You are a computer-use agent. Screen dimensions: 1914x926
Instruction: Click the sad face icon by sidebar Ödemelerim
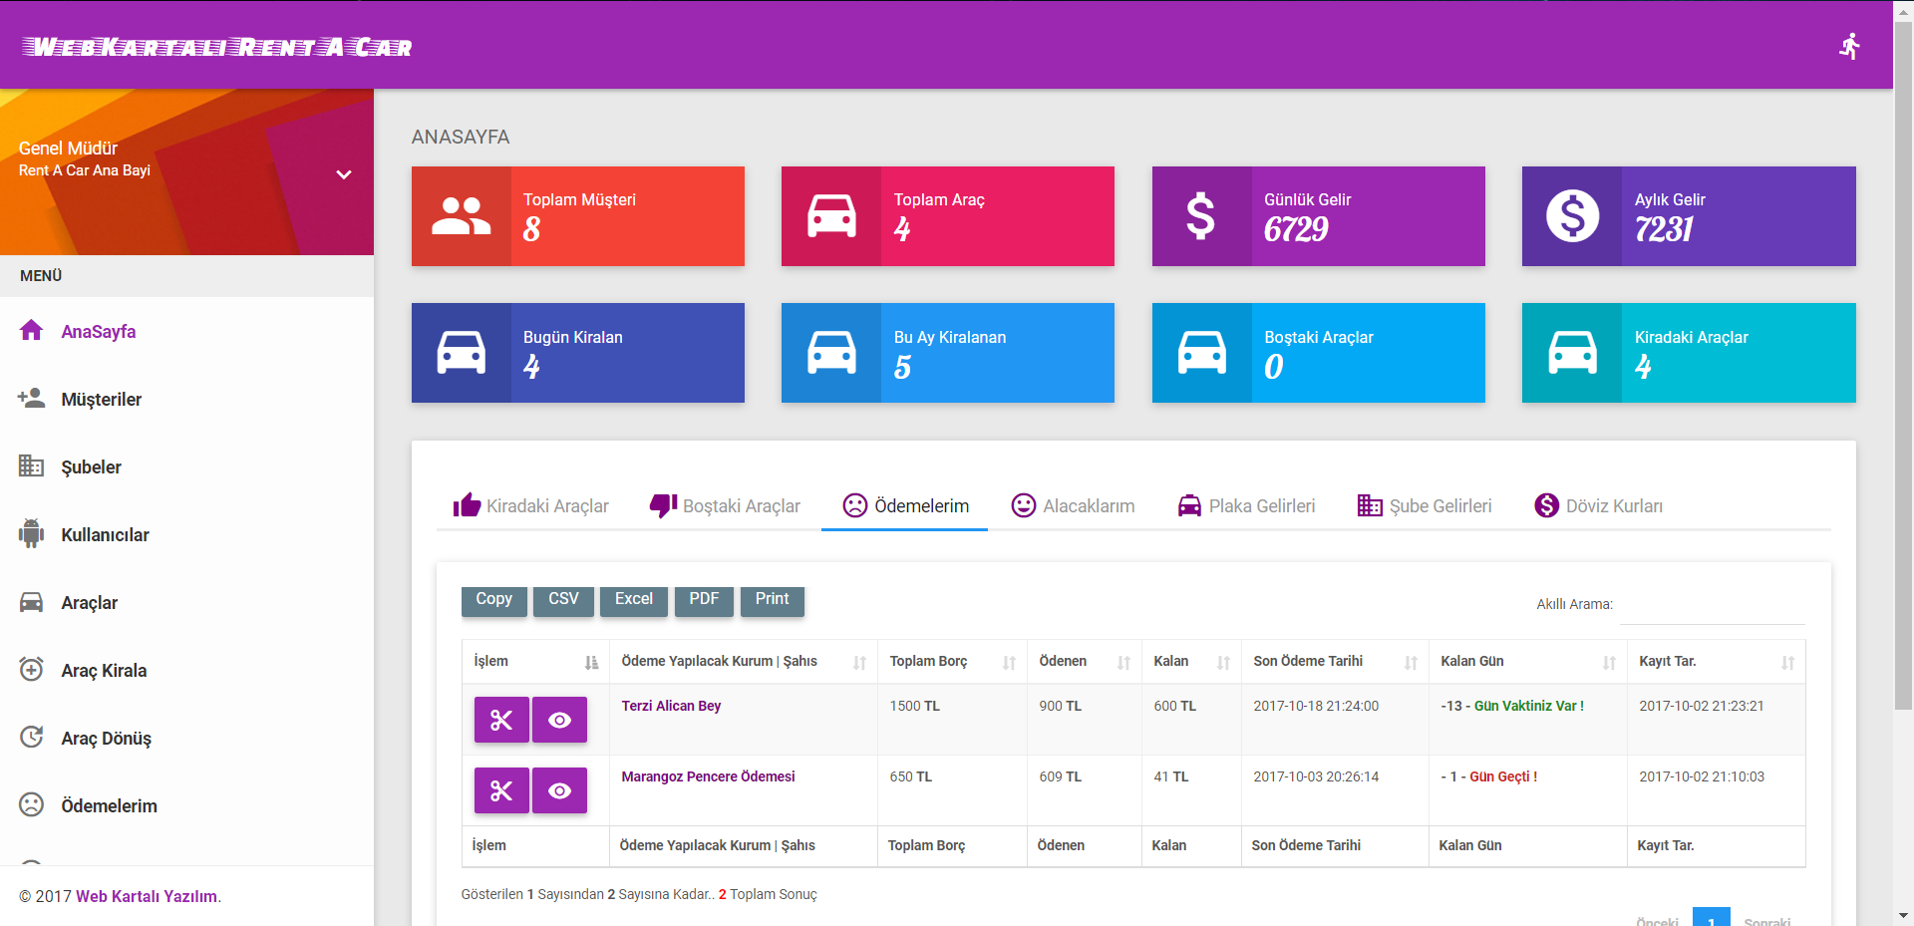(32, 805)
